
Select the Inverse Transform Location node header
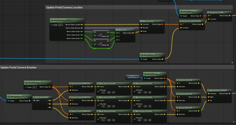[x=192, y=21]
